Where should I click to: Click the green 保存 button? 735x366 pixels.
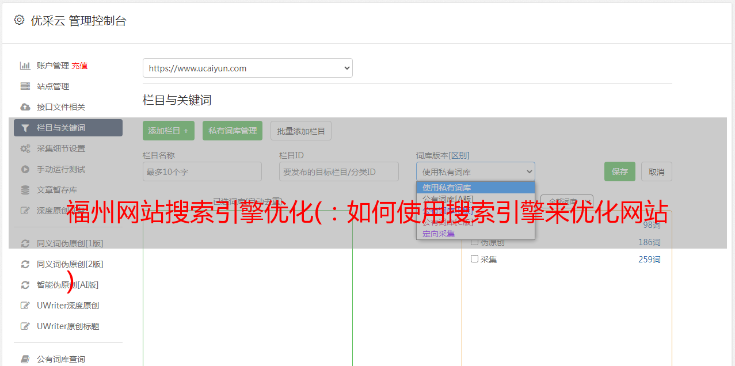620,171
